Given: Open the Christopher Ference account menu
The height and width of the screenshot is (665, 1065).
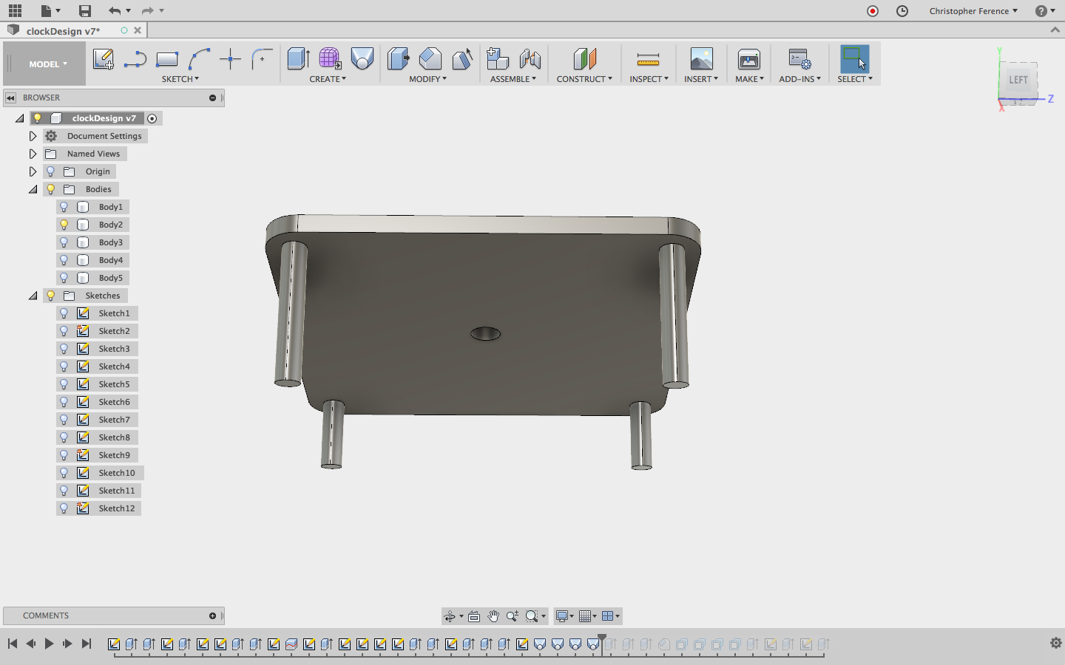Looking at the screenshot, I should pos(973,11).
